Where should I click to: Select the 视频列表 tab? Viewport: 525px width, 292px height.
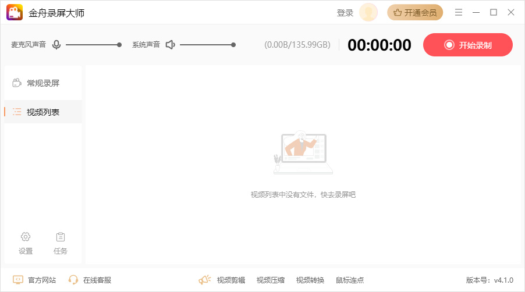[42, 112]
